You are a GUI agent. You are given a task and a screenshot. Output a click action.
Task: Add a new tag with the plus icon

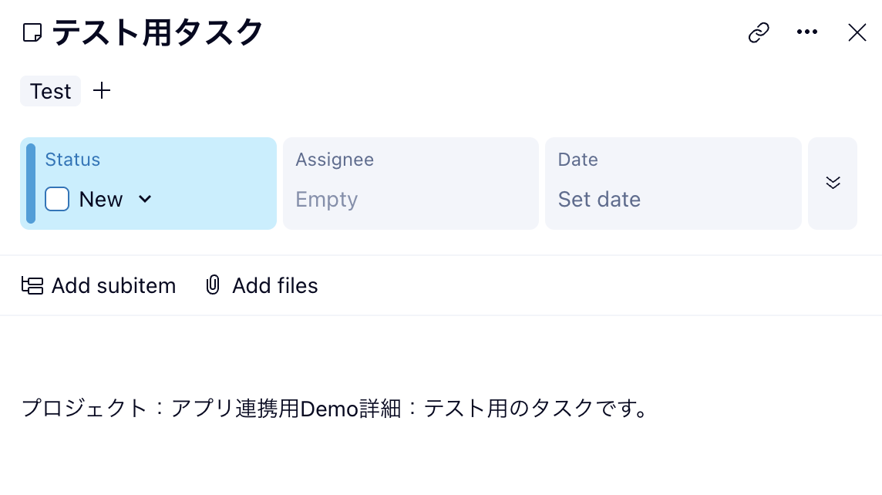(x=102, y=91)
